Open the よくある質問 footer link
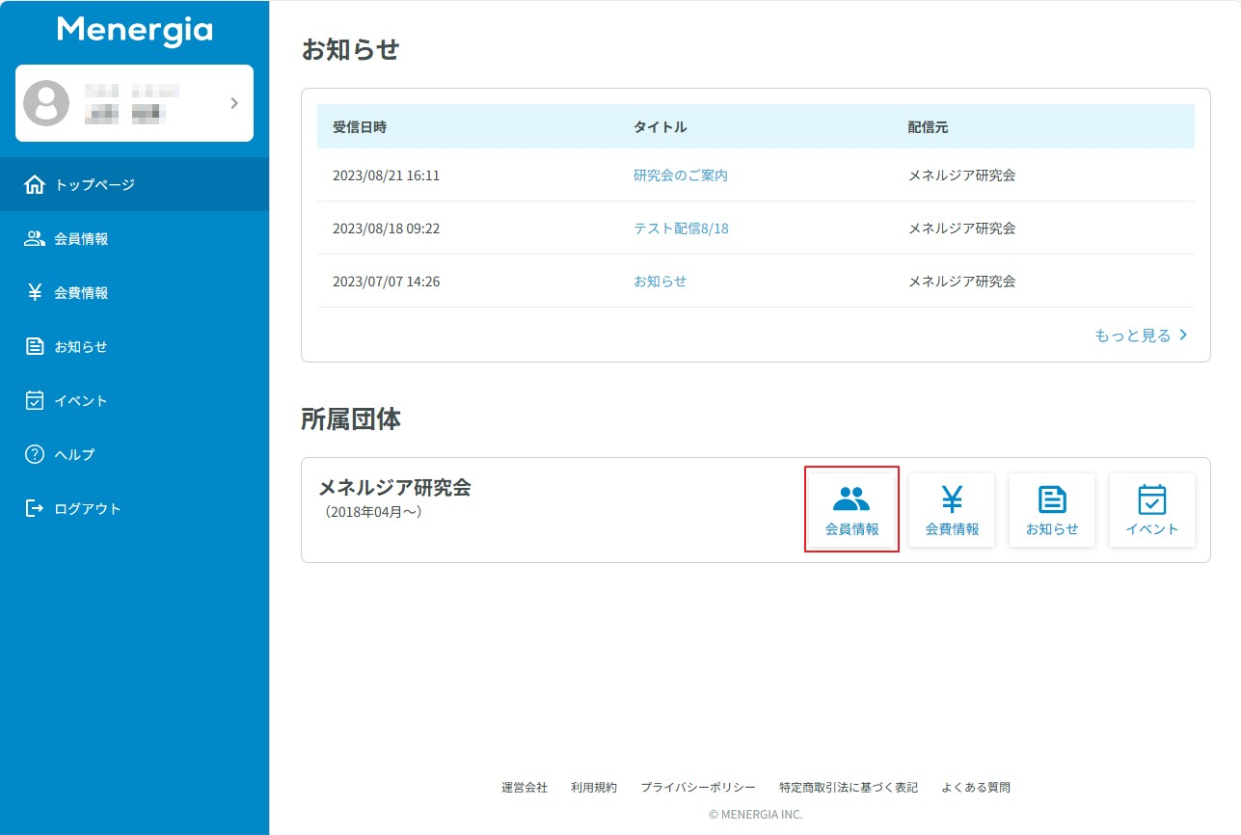The image size is (1241, 835). tap(976, 787)
